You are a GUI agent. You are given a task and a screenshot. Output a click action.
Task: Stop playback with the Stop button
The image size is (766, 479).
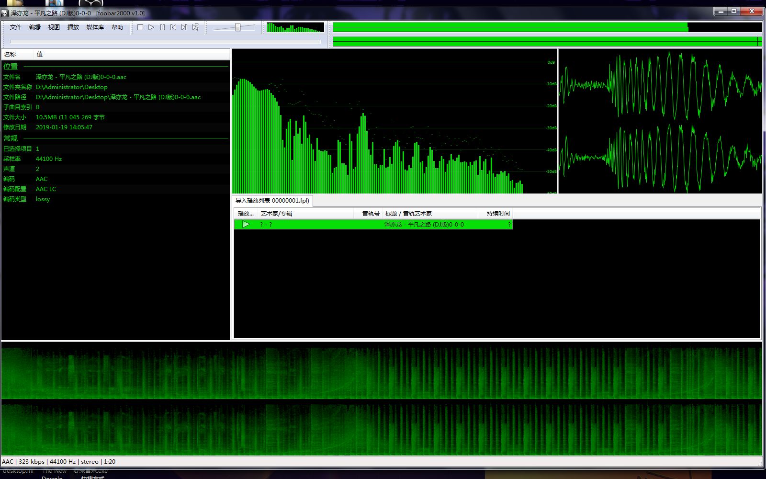(x=140, y=27)
